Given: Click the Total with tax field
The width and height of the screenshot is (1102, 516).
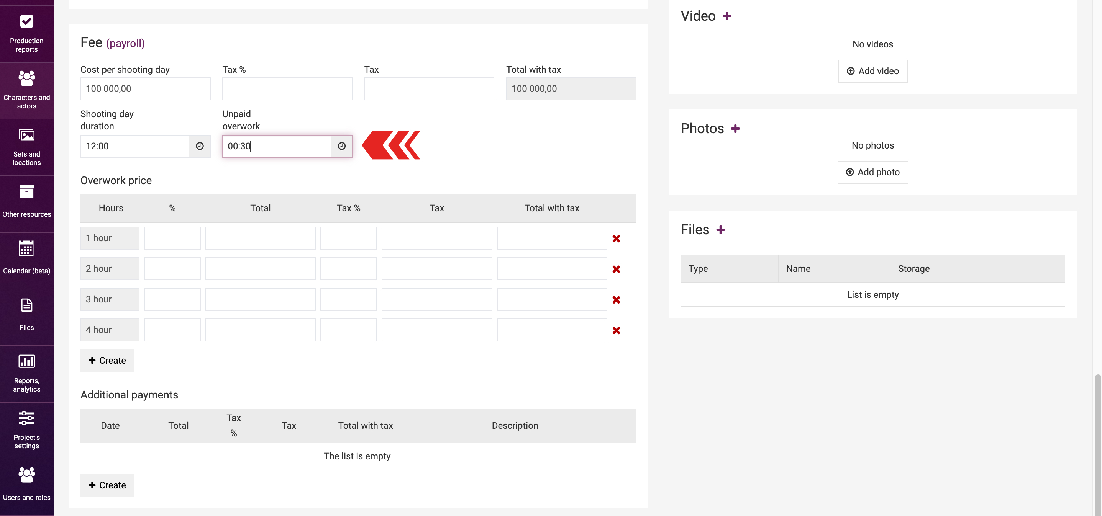Looking at the screenshot, I should coord(571,89).
